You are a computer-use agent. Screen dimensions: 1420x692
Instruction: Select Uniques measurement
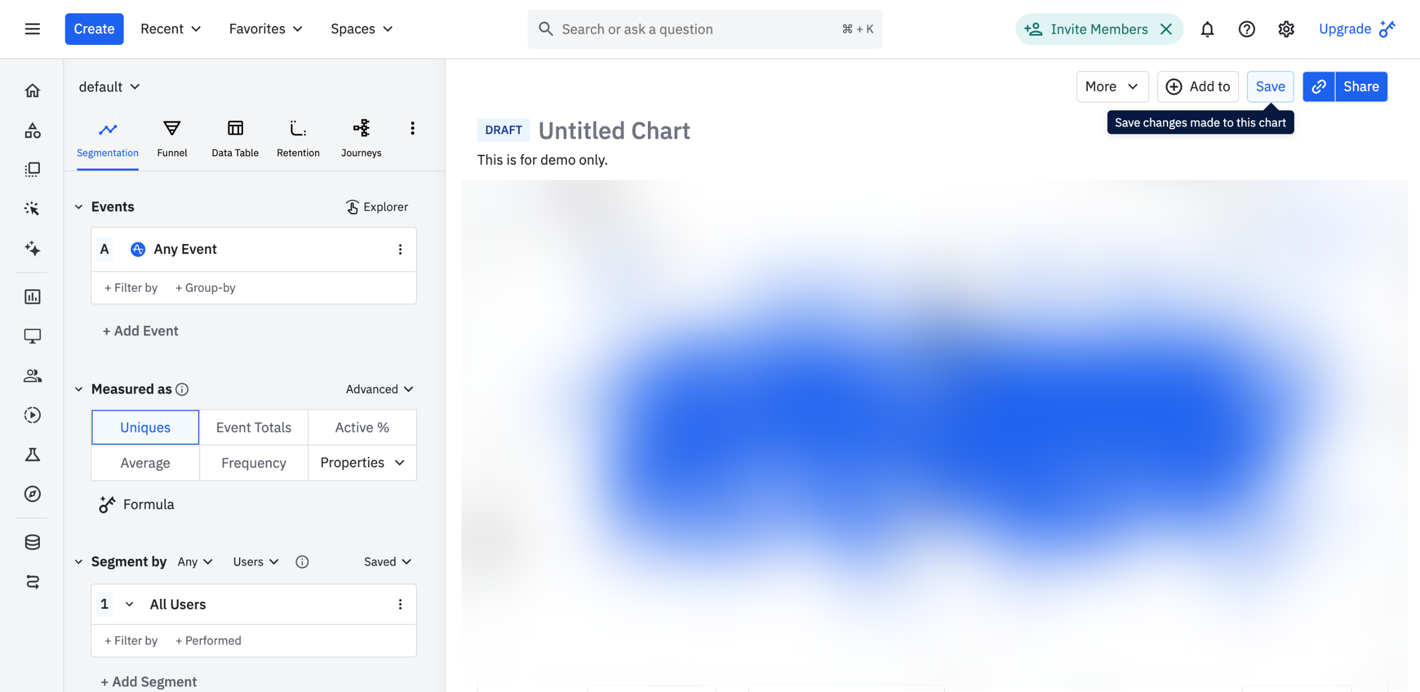point(145,428)
